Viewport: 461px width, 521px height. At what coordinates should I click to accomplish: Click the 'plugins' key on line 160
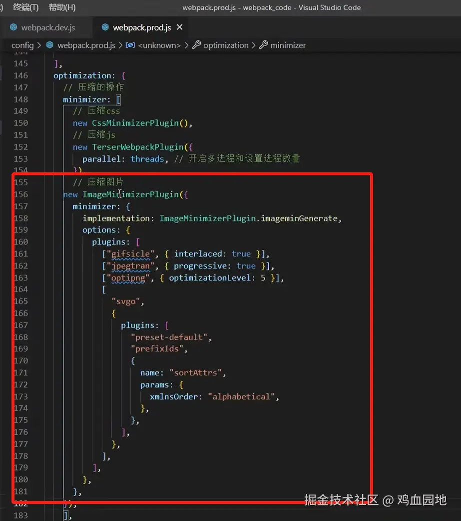tap(108, 242)
